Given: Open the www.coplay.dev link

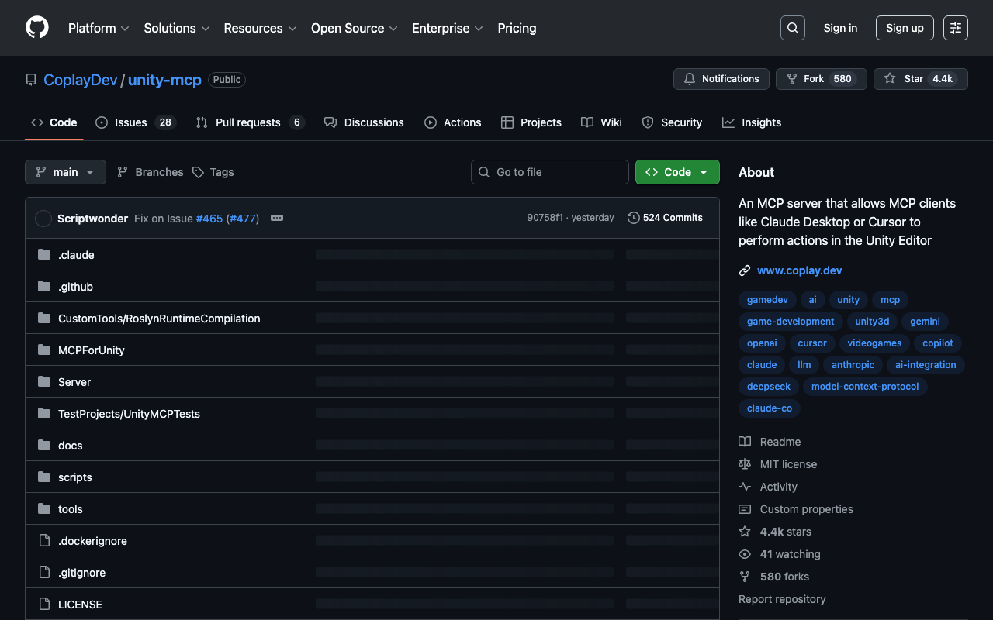Looking at the screenshot, I should 799,270.
